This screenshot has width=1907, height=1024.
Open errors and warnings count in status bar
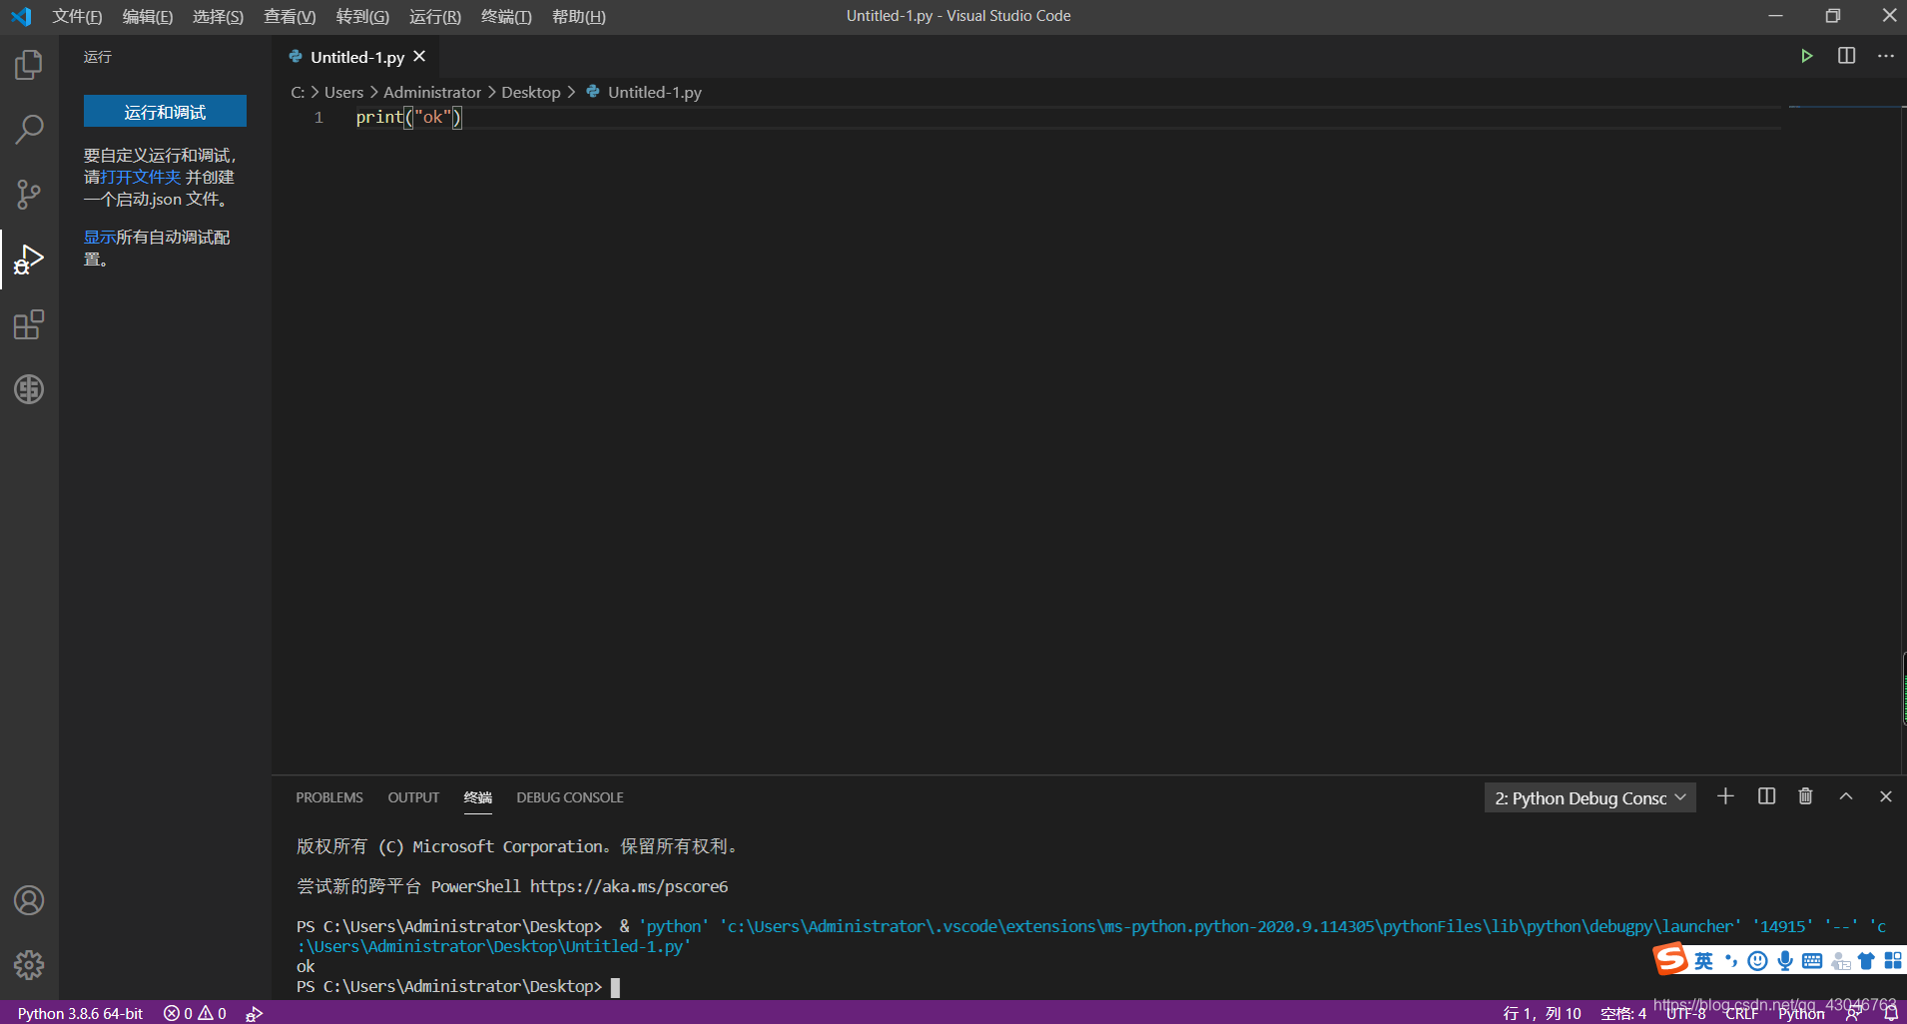tap(195, 1013)
